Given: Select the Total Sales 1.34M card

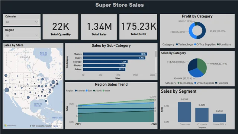Looking at the screenshot, I should tap(99, 27).
